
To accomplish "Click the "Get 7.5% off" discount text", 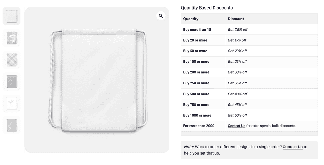I will click(x=237, y=30).
